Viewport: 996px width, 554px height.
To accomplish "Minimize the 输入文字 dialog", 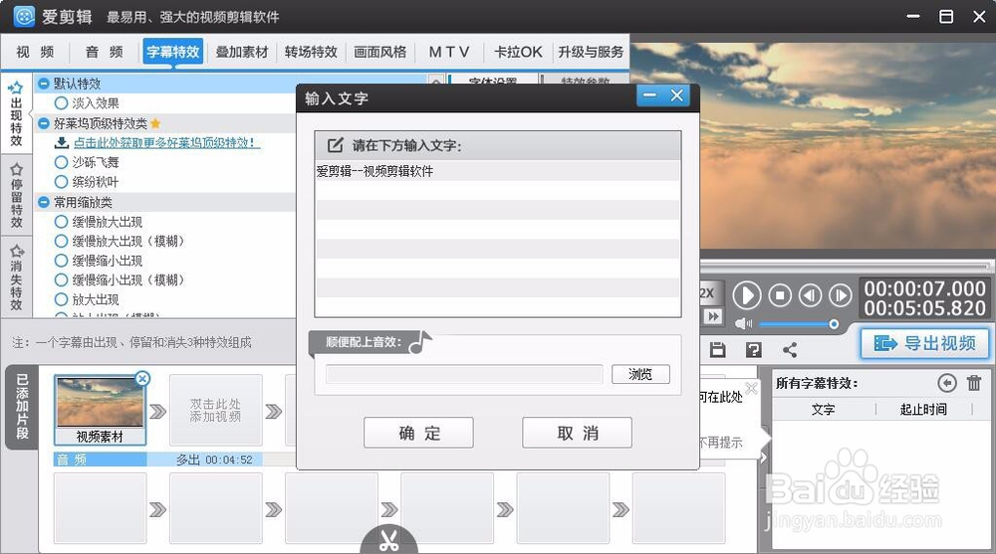I will click(649, 95).
